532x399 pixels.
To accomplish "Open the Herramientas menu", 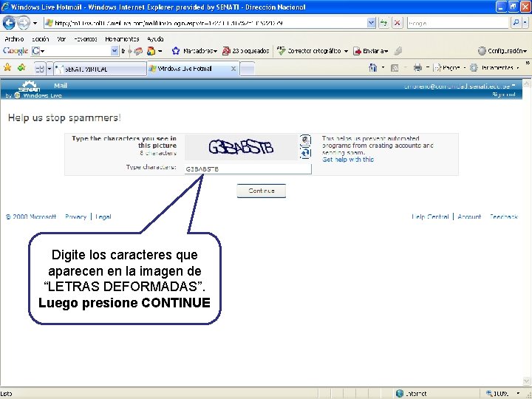I will pos(122,39).
